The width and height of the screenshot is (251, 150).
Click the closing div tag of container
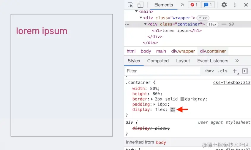(x=155, y=36)
